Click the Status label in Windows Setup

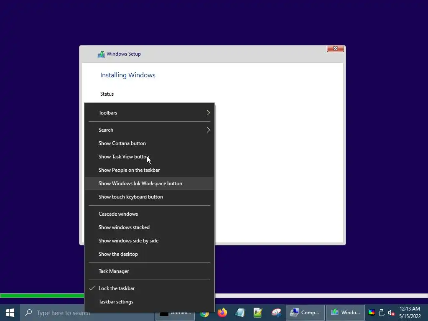[x=107, y=94]
